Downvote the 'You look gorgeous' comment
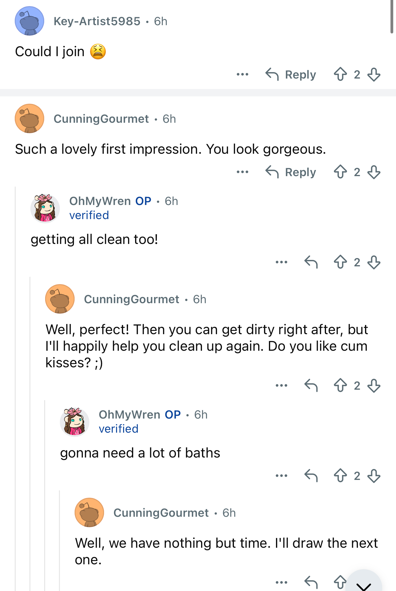Viewport: 396px width, 591px height. pyautogui.click(x=374, y=172)
